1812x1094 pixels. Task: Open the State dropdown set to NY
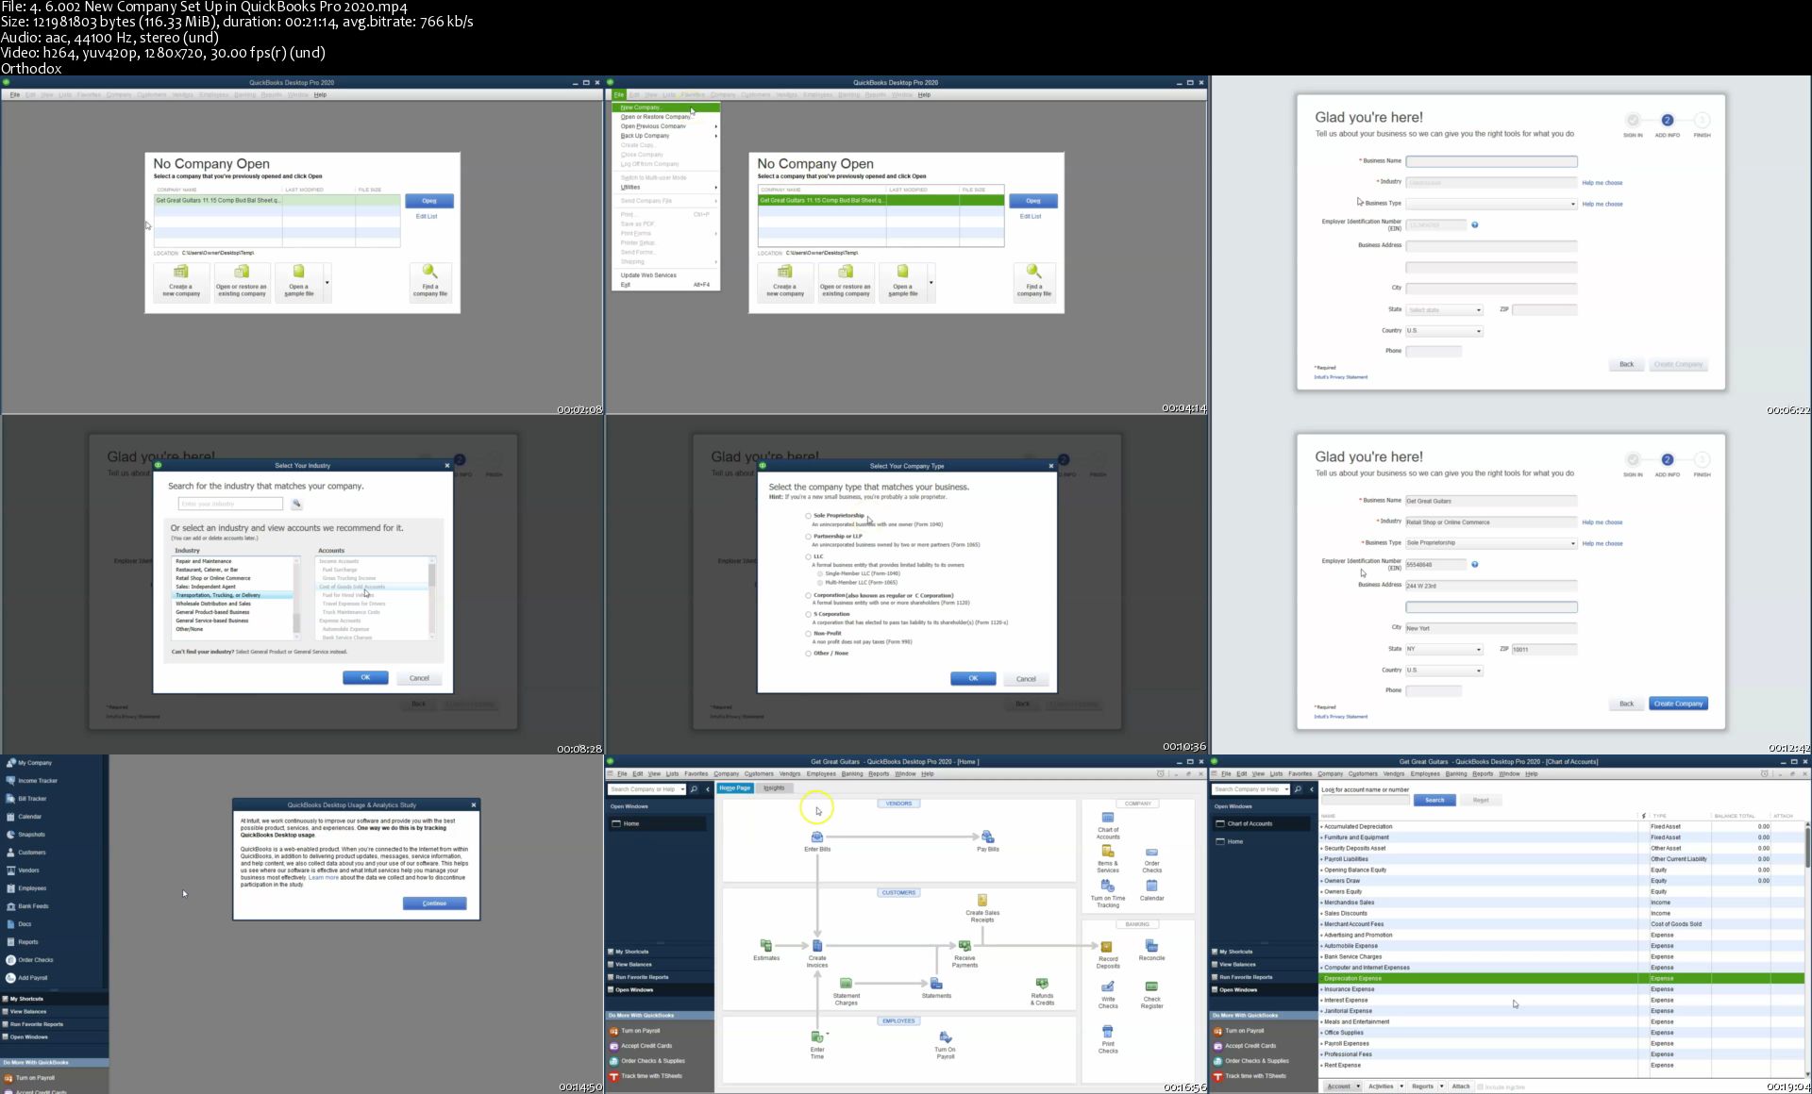click(x=1444, y=650)
